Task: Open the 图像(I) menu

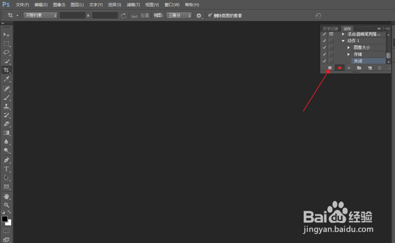Action: tap(59, 5)
